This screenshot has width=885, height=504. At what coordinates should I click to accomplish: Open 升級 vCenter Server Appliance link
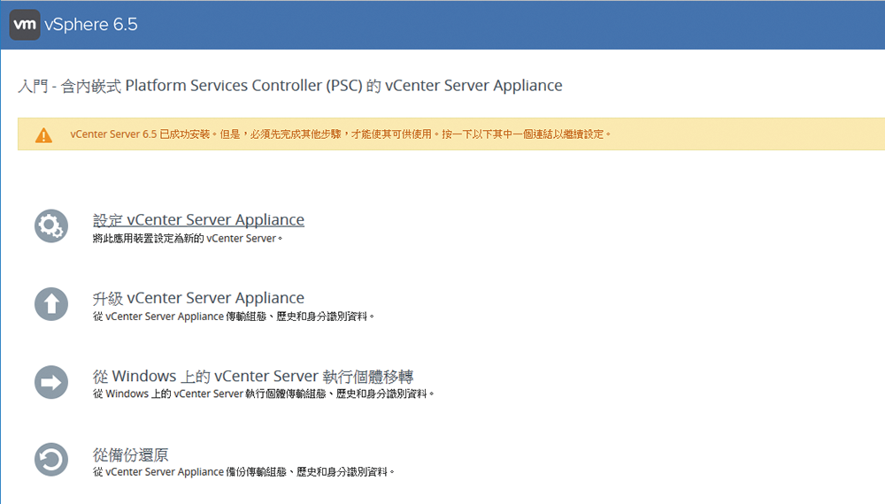point(198,298)
